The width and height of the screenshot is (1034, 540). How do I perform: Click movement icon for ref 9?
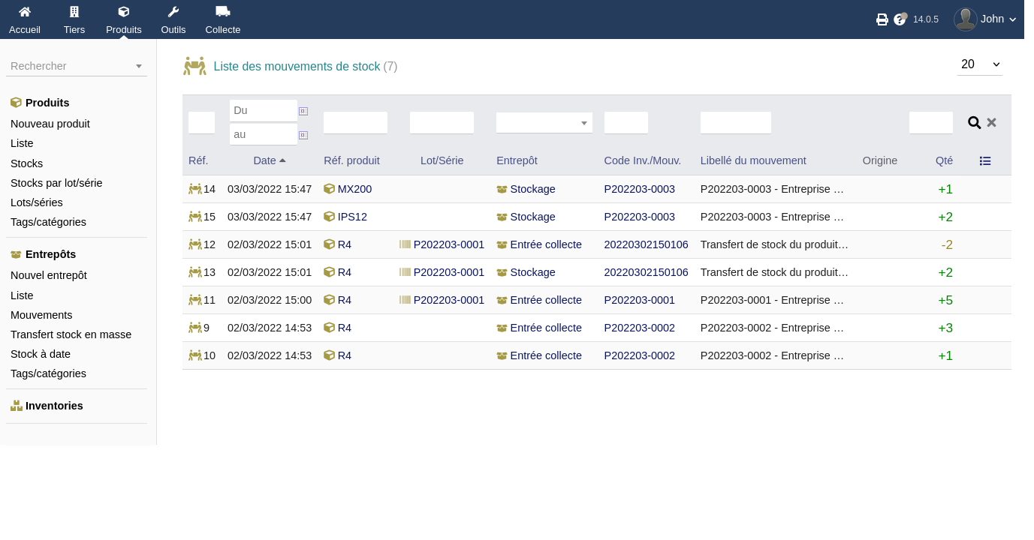pyautogui.click(x=195, y=328)
